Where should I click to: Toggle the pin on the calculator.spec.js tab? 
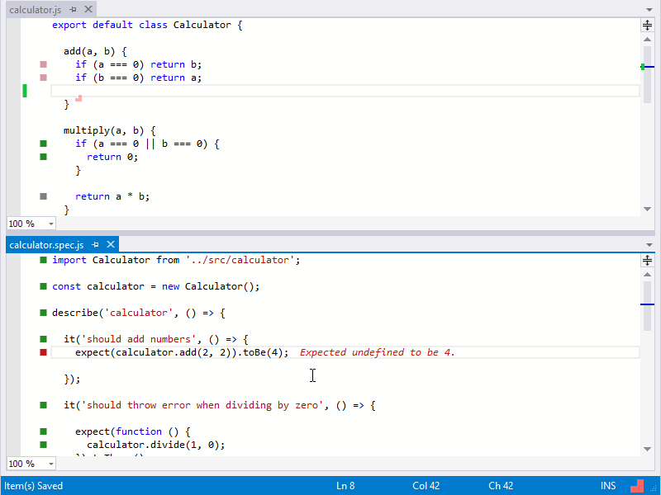point(96,244)
